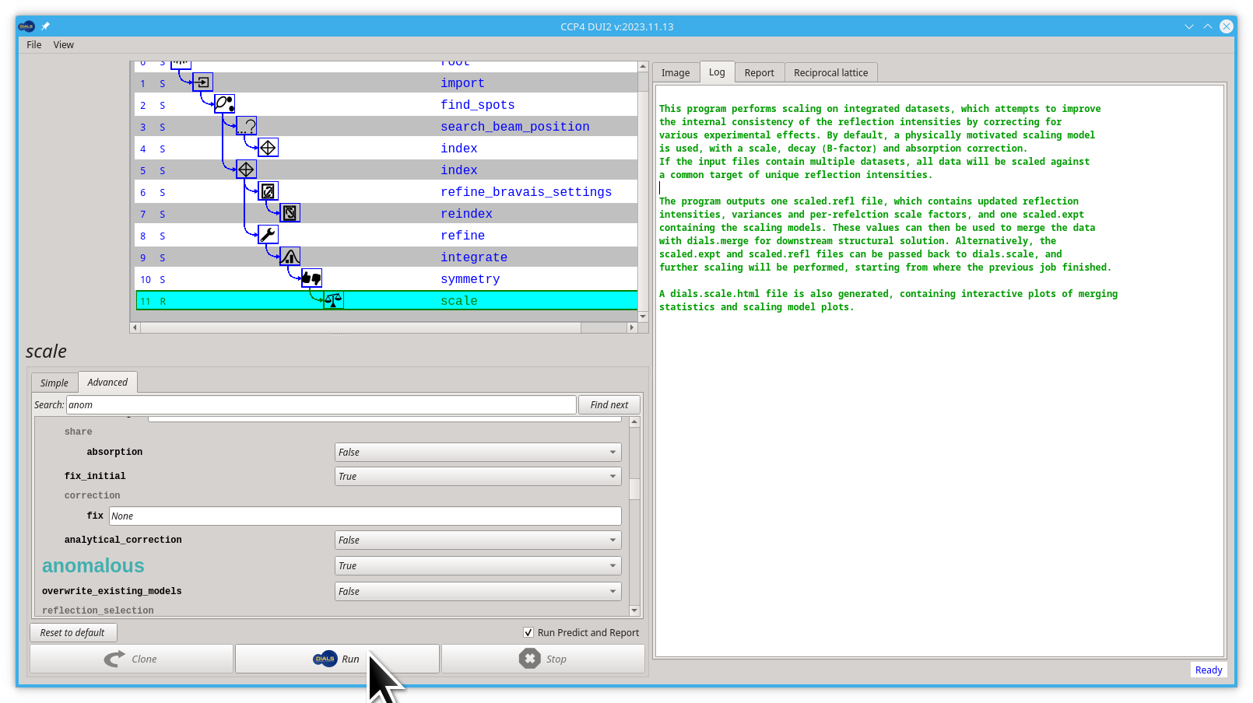
Task: Open the analytical_correction dropdown
Action: click(478, 540)
